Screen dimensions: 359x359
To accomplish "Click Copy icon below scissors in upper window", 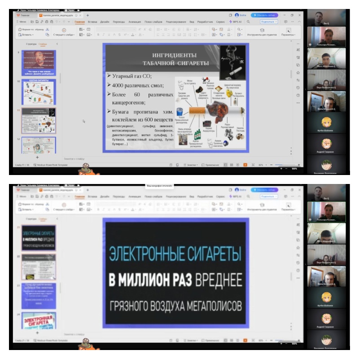I will 48,35.
